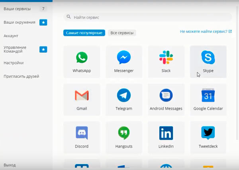Click the services list vertical scrollbar
This screenshot has width=239, height=170.
pos(237,73)
